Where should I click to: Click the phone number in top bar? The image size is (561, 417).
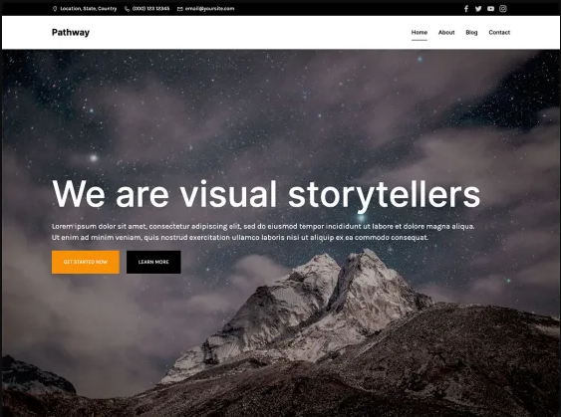150,9
